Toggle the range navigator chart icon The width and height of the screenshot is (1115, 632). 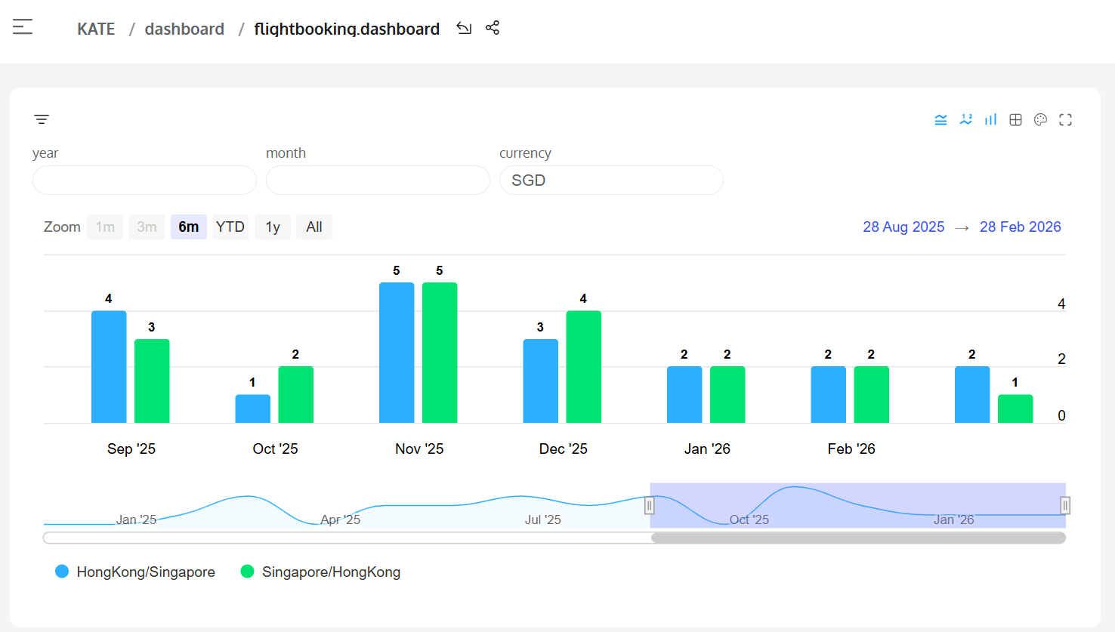(x=940, y=119)
